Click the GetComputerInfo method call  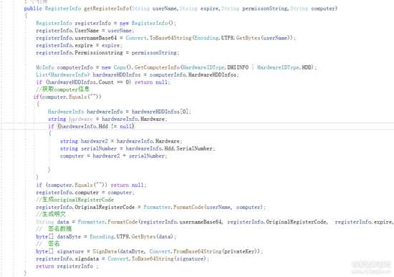coord(157,67)
